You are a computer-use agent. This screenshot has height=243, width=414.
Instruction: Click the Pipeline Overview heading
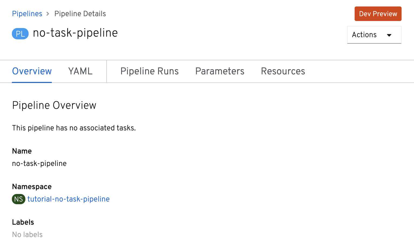point(54,105)
